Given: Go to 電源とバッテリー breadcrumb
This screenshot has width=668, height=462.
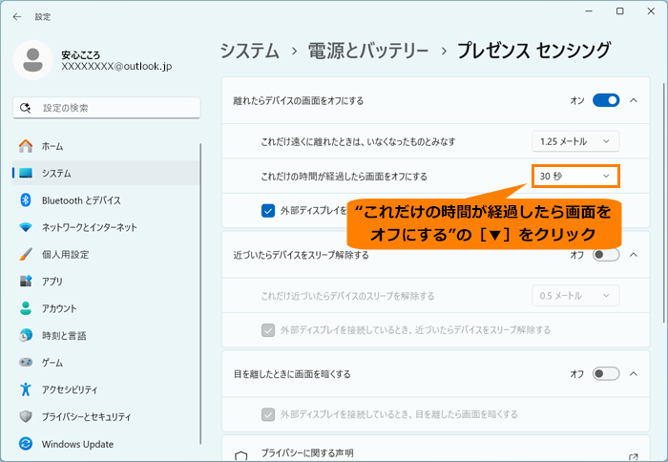Looking at the screenshot, I should point(368,52).
